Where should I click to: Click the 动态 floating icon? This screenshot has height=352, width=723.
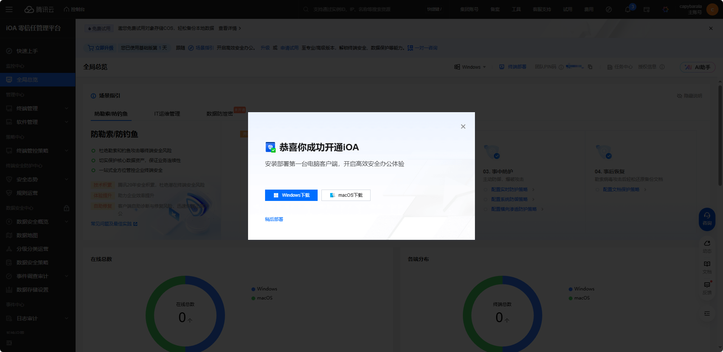pos(707,247)
